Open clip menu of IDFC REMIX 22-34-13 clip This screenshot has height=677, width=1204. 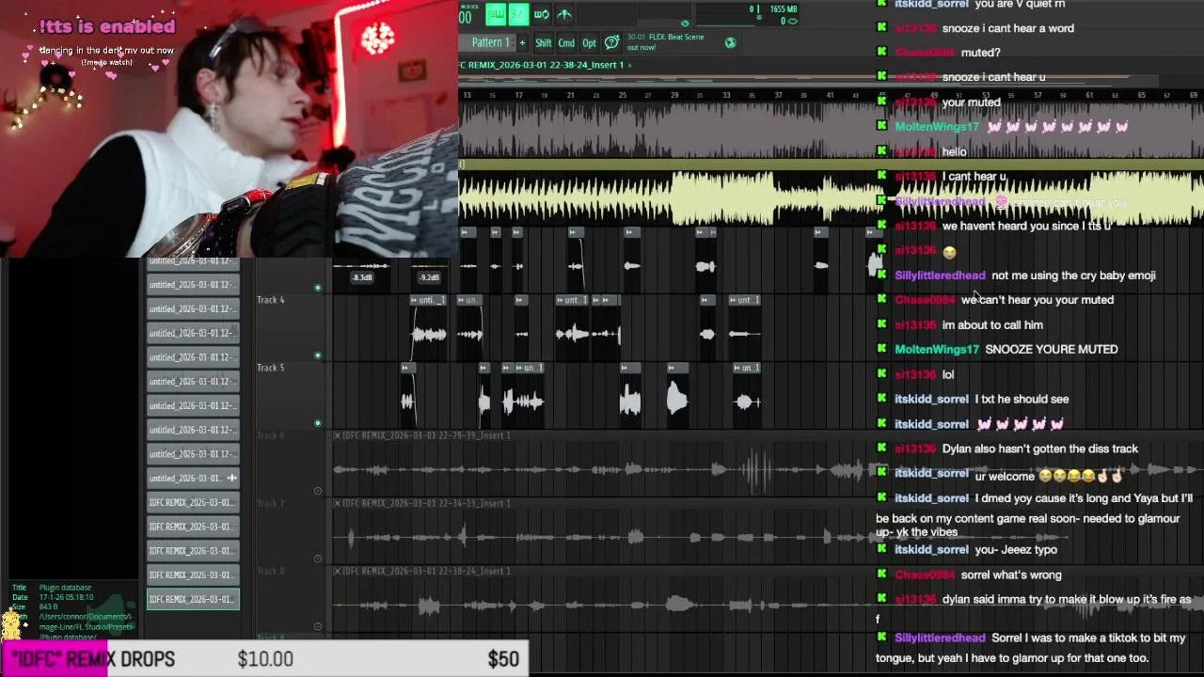coord(338,503)
